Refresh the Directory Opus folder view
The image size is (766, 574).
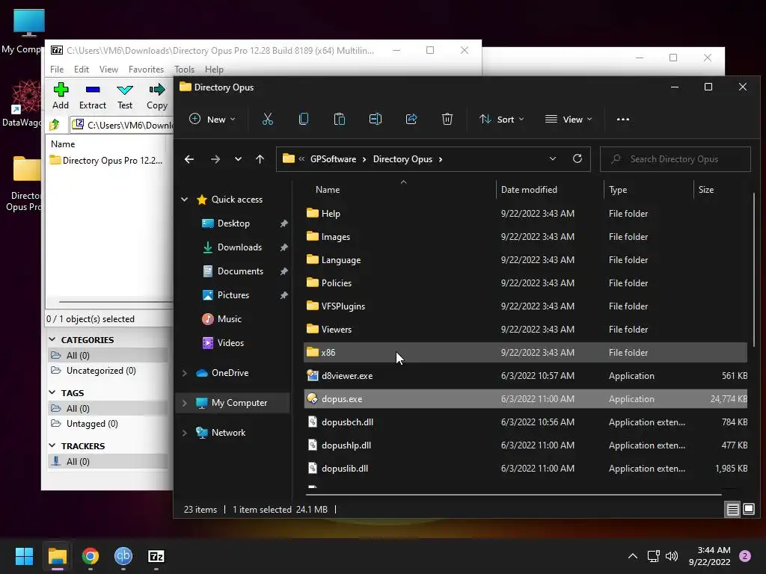pos(577,158)
